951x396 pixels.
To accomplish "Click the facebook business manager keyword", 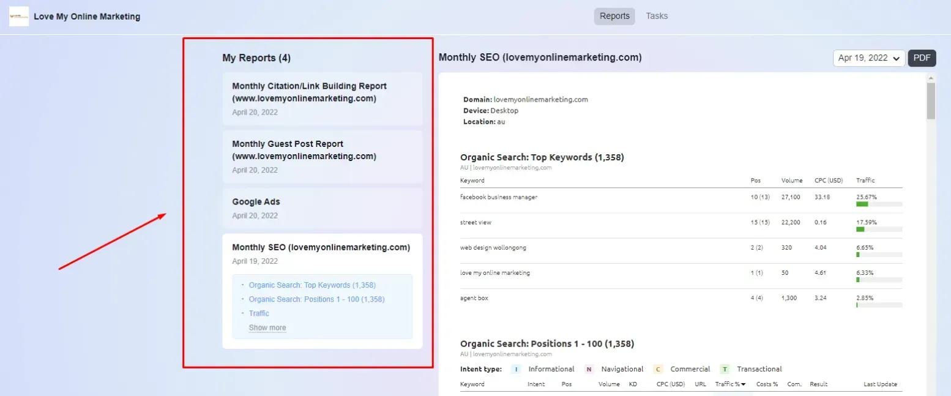I will (x=499, y=197).
